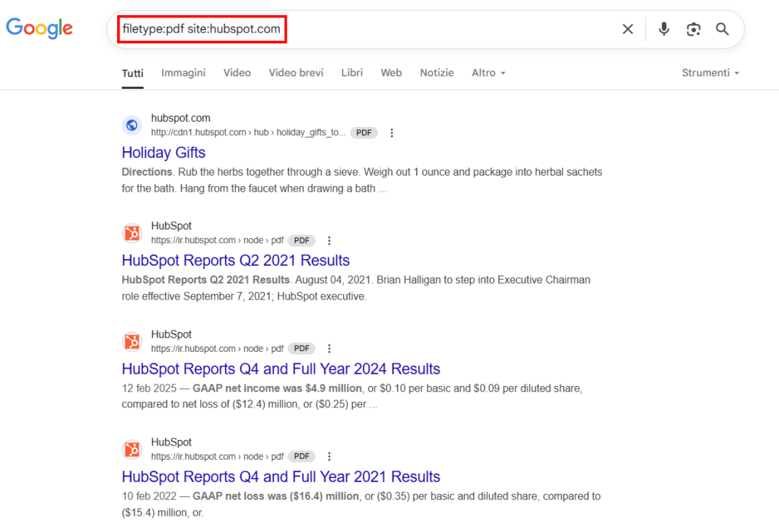779x532 pixels.
Task: Switch to the Immagini tab
Action: [x=183, y=73]
